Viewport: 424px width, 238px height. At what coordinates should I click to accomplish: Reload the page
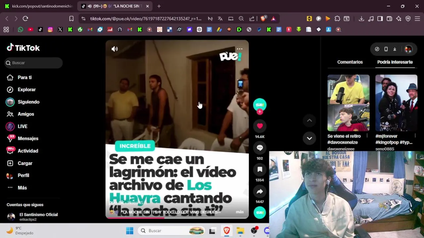point(26,19)
